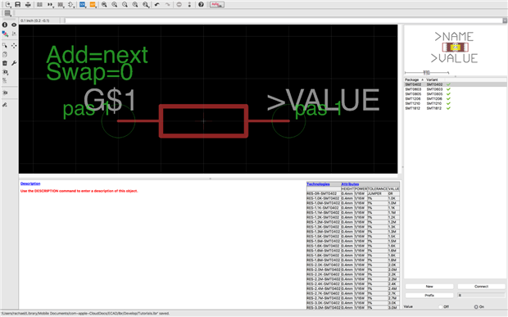Click the zoom-to-fit magnifier icon

coord(104,5)
